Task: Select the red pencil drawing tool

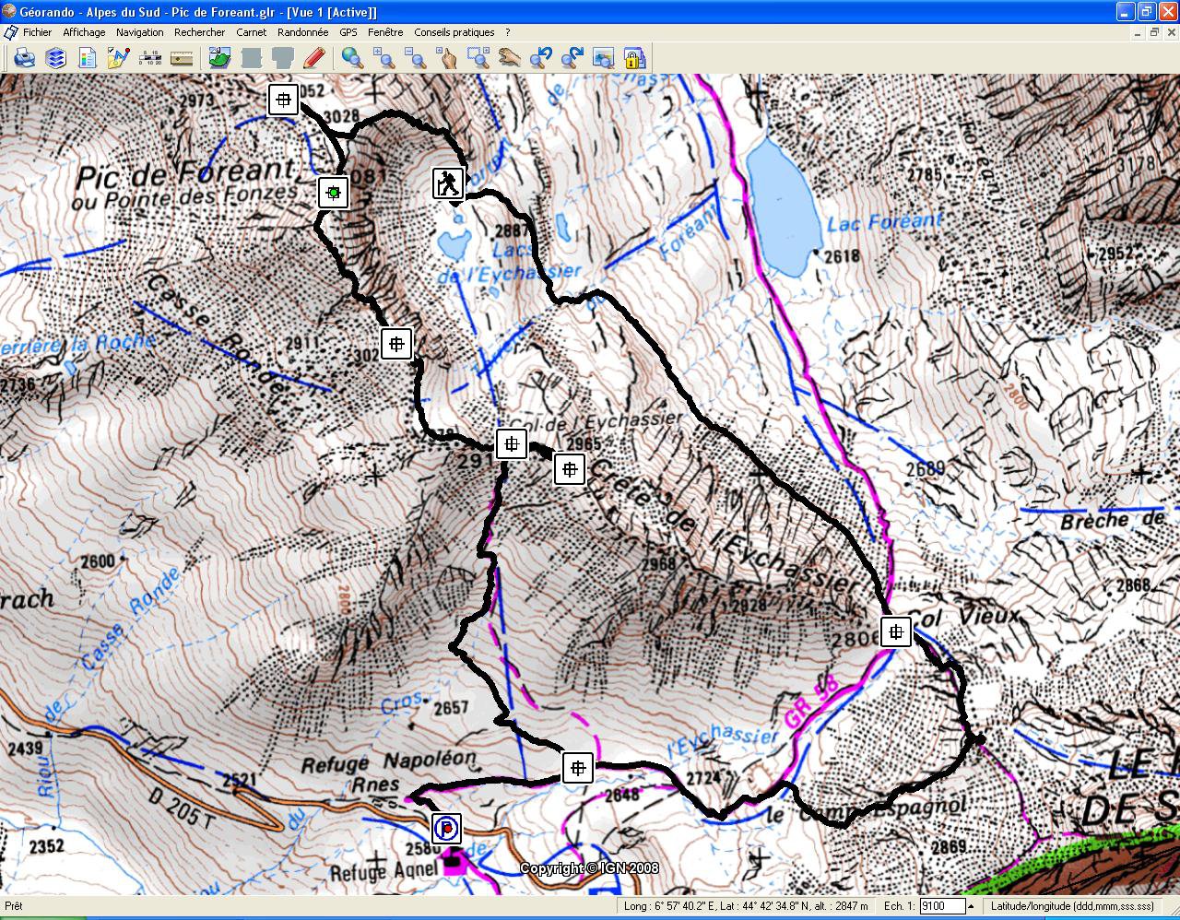Action: (313, 59)
